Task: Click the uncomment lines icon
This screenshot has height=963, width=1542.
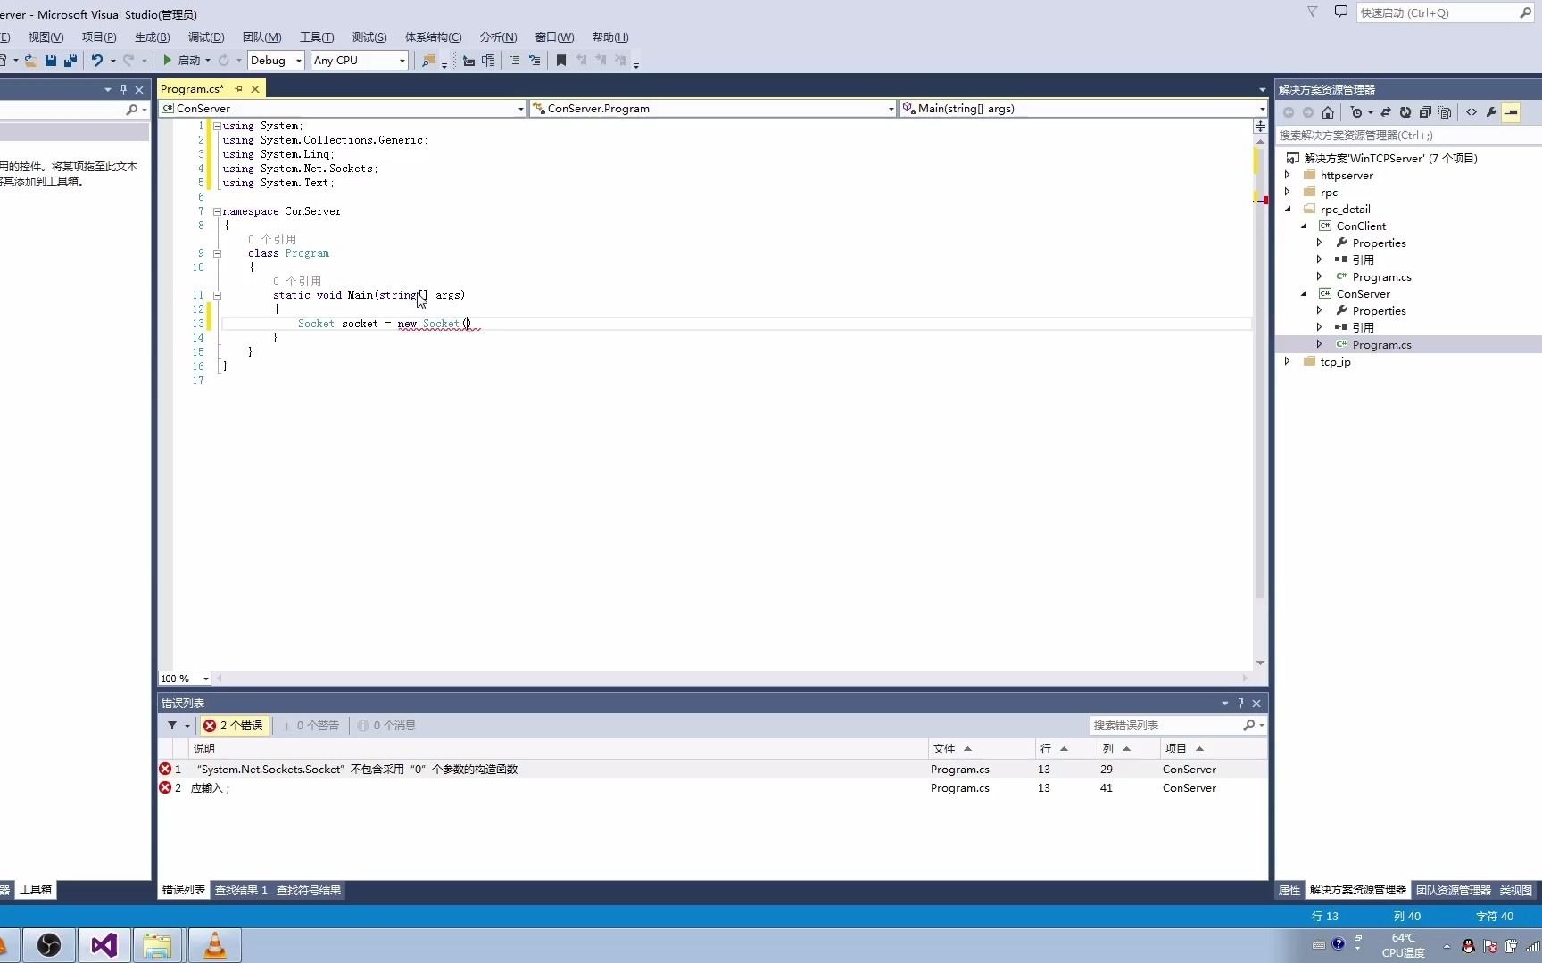Action: 535,61
